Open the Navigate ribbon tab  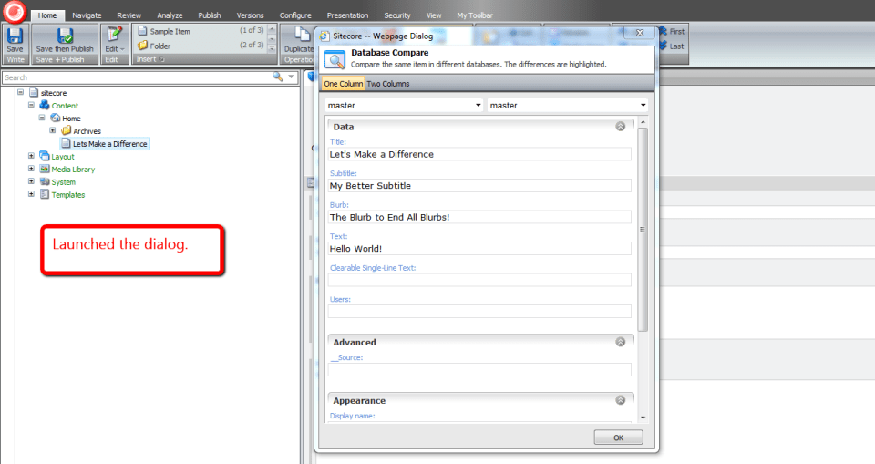[87, 15]
